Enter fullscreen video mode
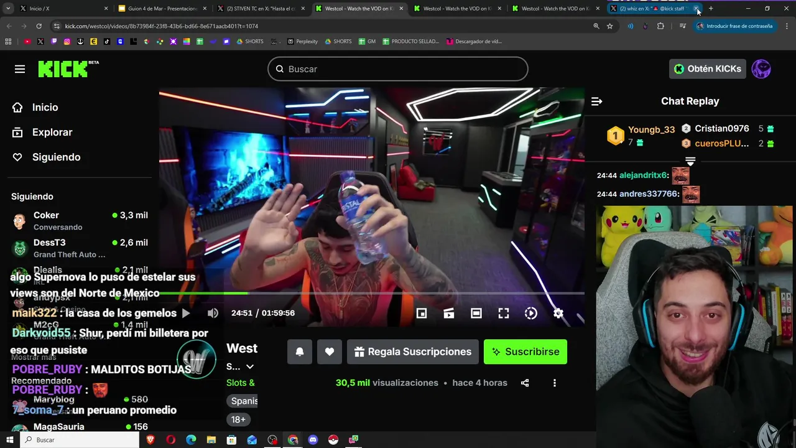Screen dimensions: 796x448 pos(504,313)
